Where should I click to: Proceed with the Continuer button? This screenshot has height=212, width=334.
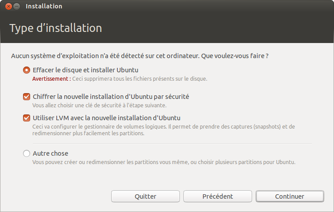290,196
